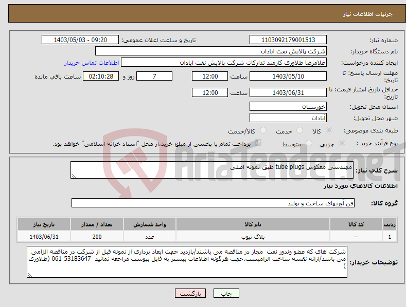The height and width of the screenshot is (307, 406).
Task: Click the چاپ (print) button
Action: pyautogui.click(x=226, y=293)
